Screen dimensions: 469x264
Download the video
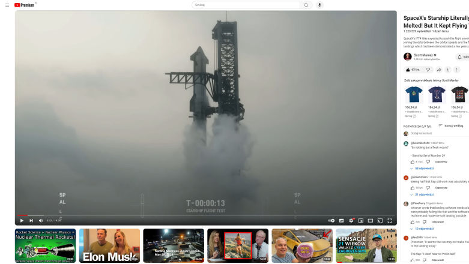[448, 70]
